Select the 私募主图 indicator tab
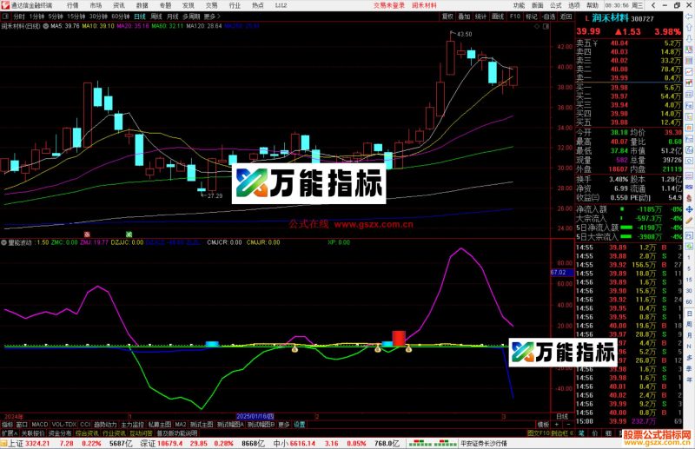 [x=160, y=424]
